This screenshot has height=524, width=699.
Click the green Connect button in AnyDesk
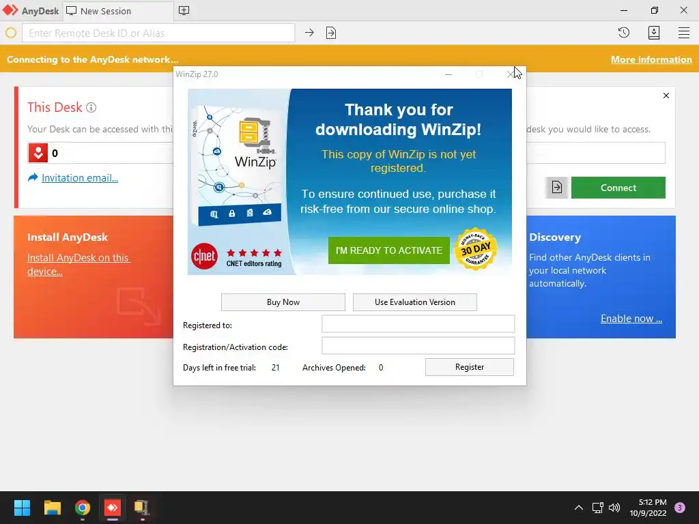[x=618, y=188]
